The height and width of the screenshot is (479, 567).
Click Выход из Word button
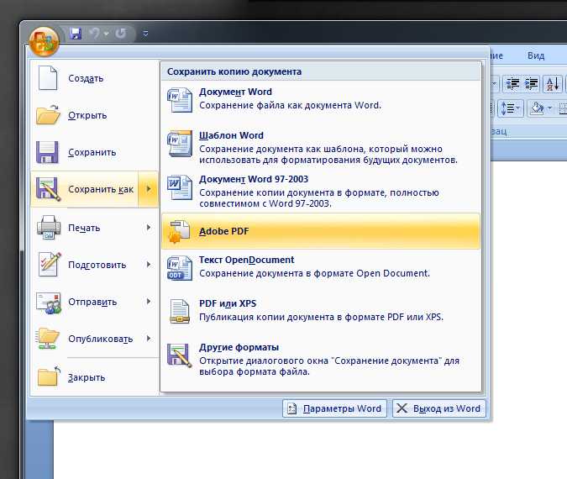(x=439, y=408)
